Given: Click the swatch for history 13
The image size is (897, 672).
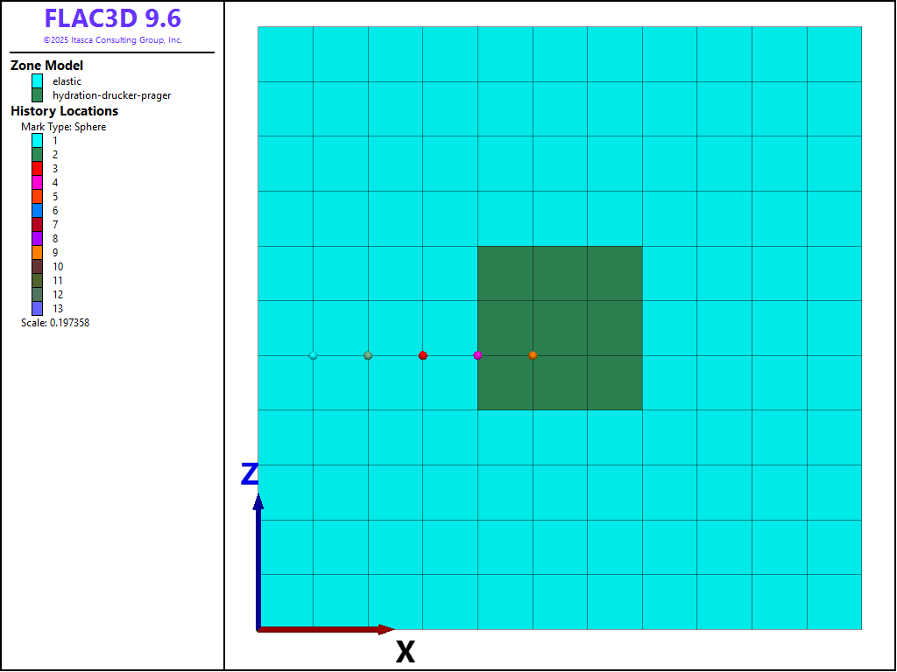Looking at the screenshot, I should [x=38, y=308].
